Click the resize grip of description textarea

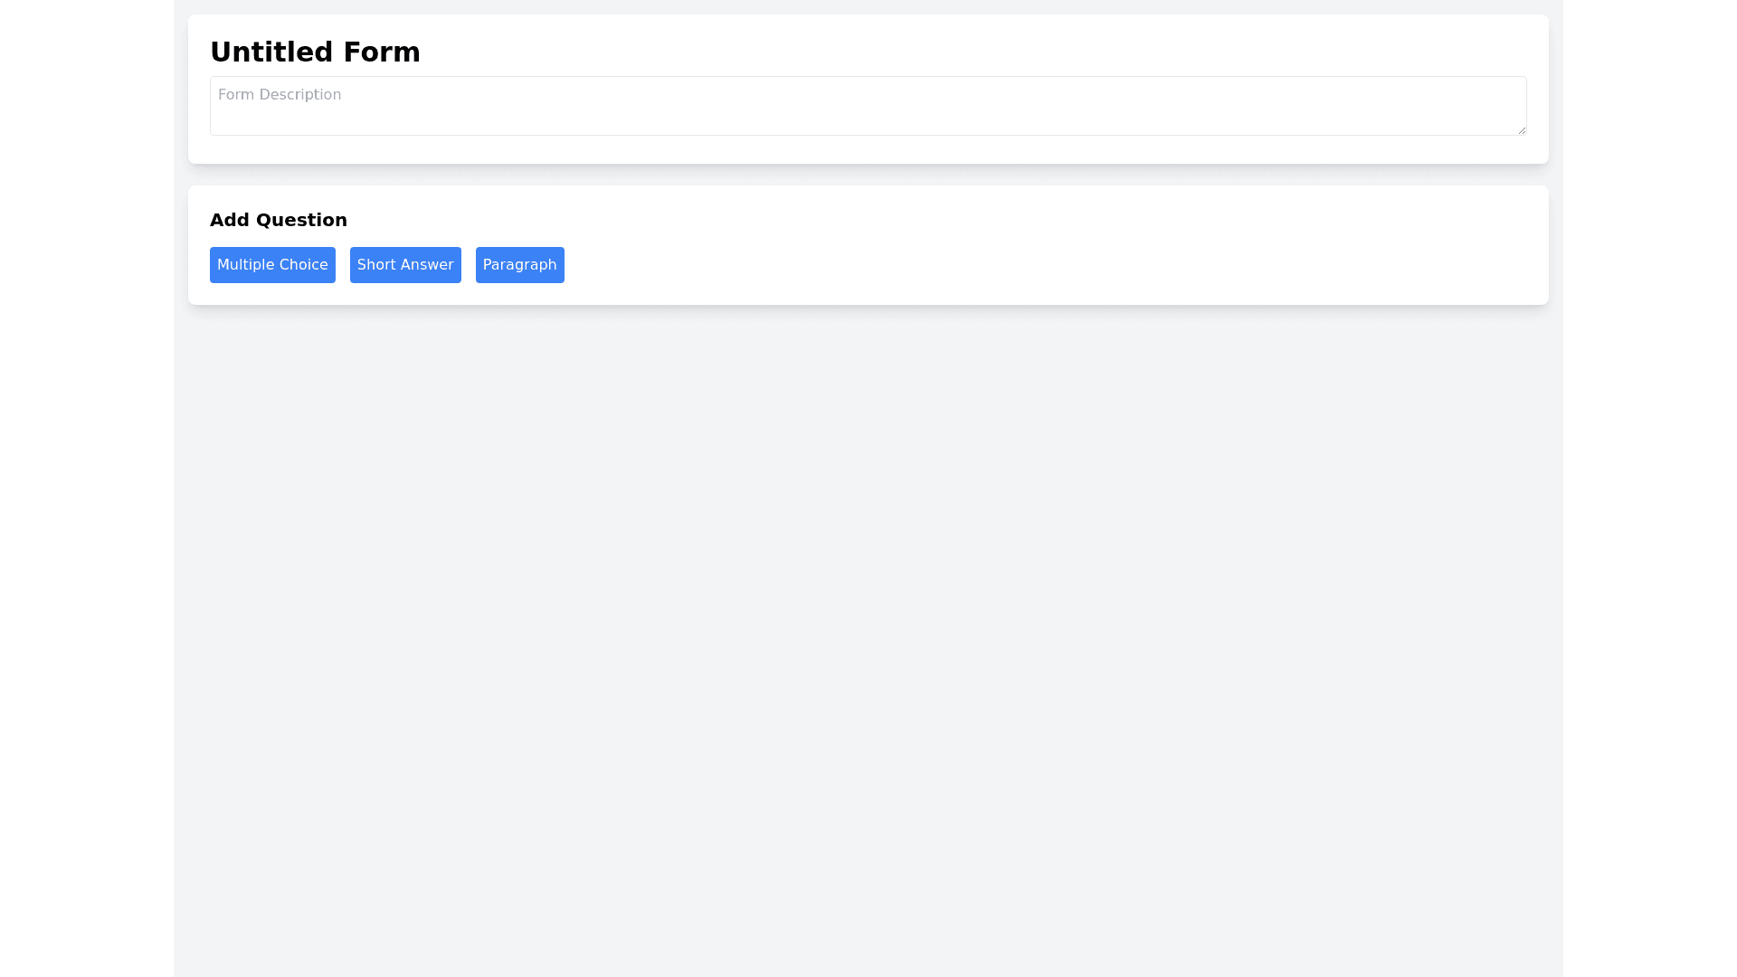pyautogui.click(x=1522, y=130)
